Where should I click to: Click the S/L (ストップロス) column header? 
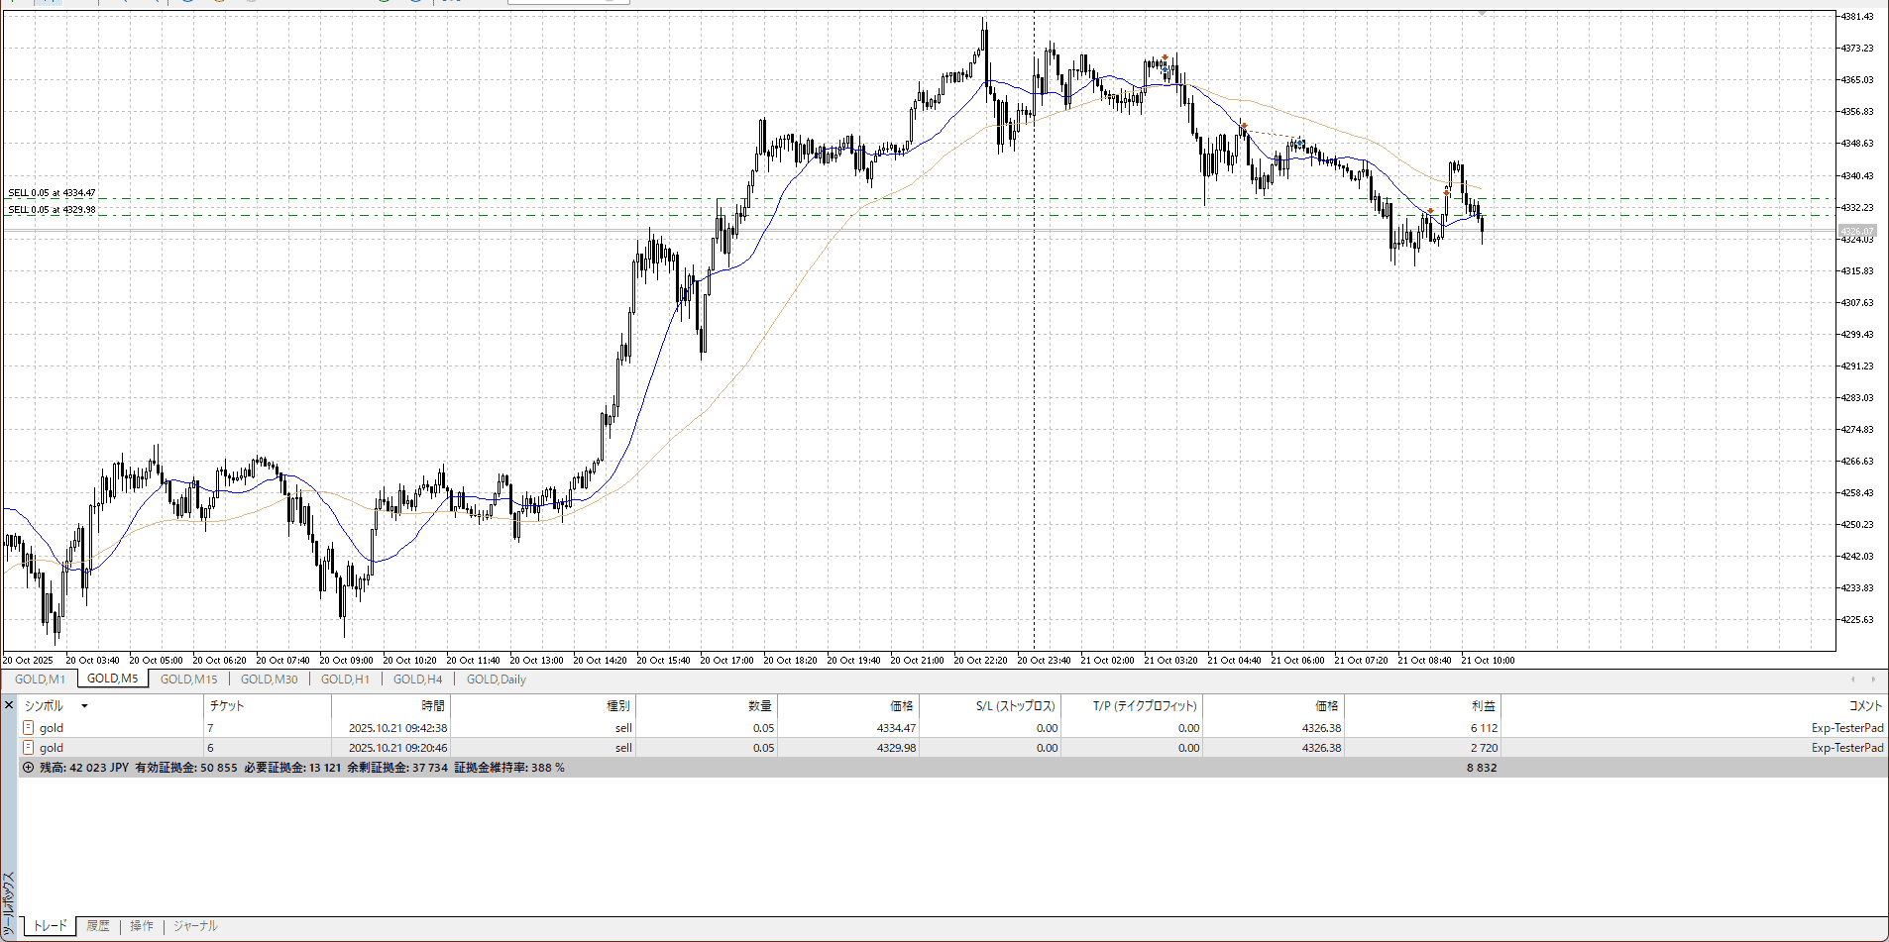point(1015,706)
